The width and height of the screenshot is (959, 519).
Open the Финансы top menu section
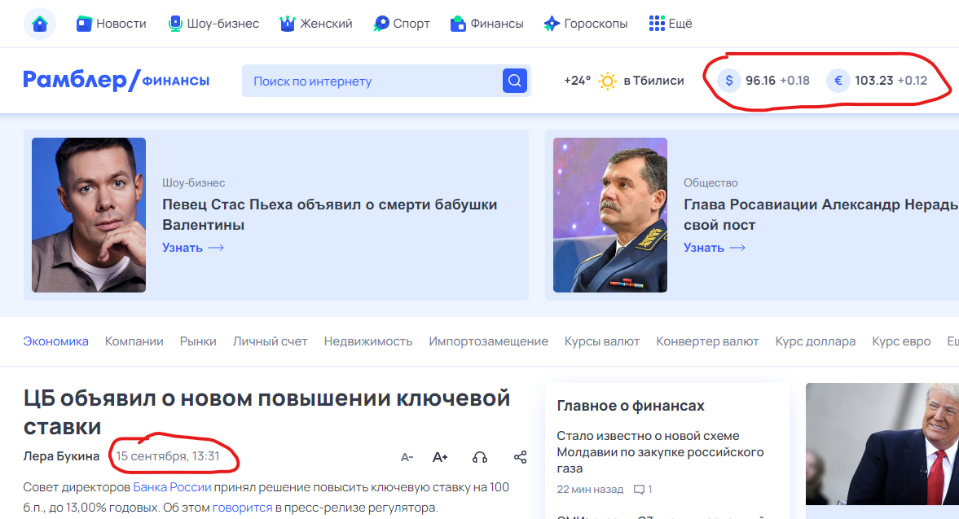point(487,24)
